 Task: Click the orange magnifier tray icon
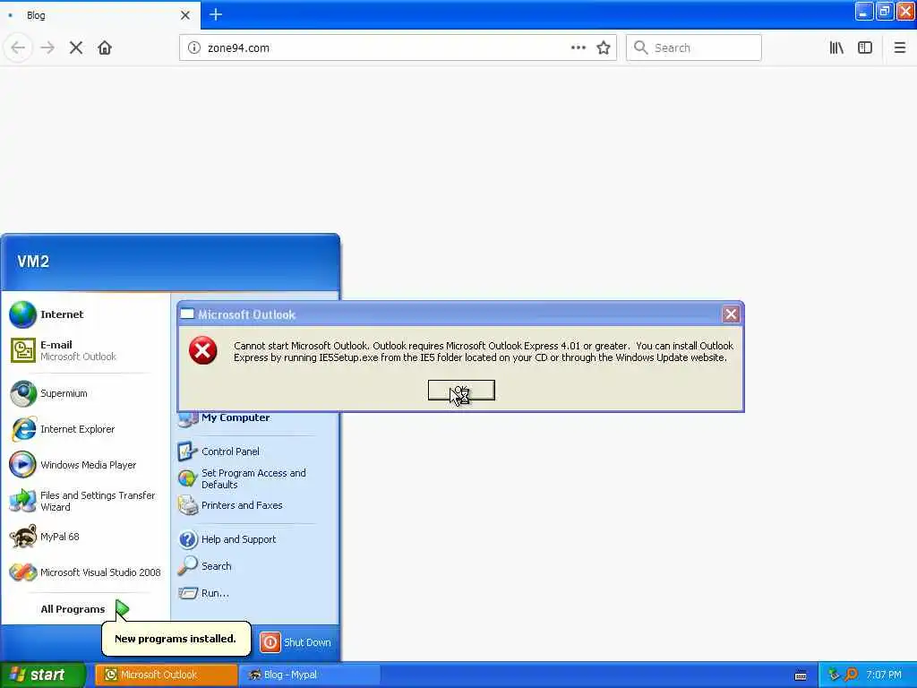852,675
